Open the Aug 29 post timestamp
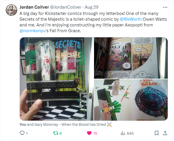Screen dimensions: 174x141 (x=91, y=7)
